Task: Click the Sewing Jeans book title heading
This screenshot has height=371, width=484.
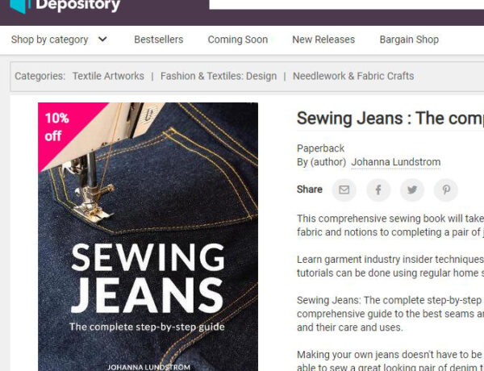Action: pos(390,119)
